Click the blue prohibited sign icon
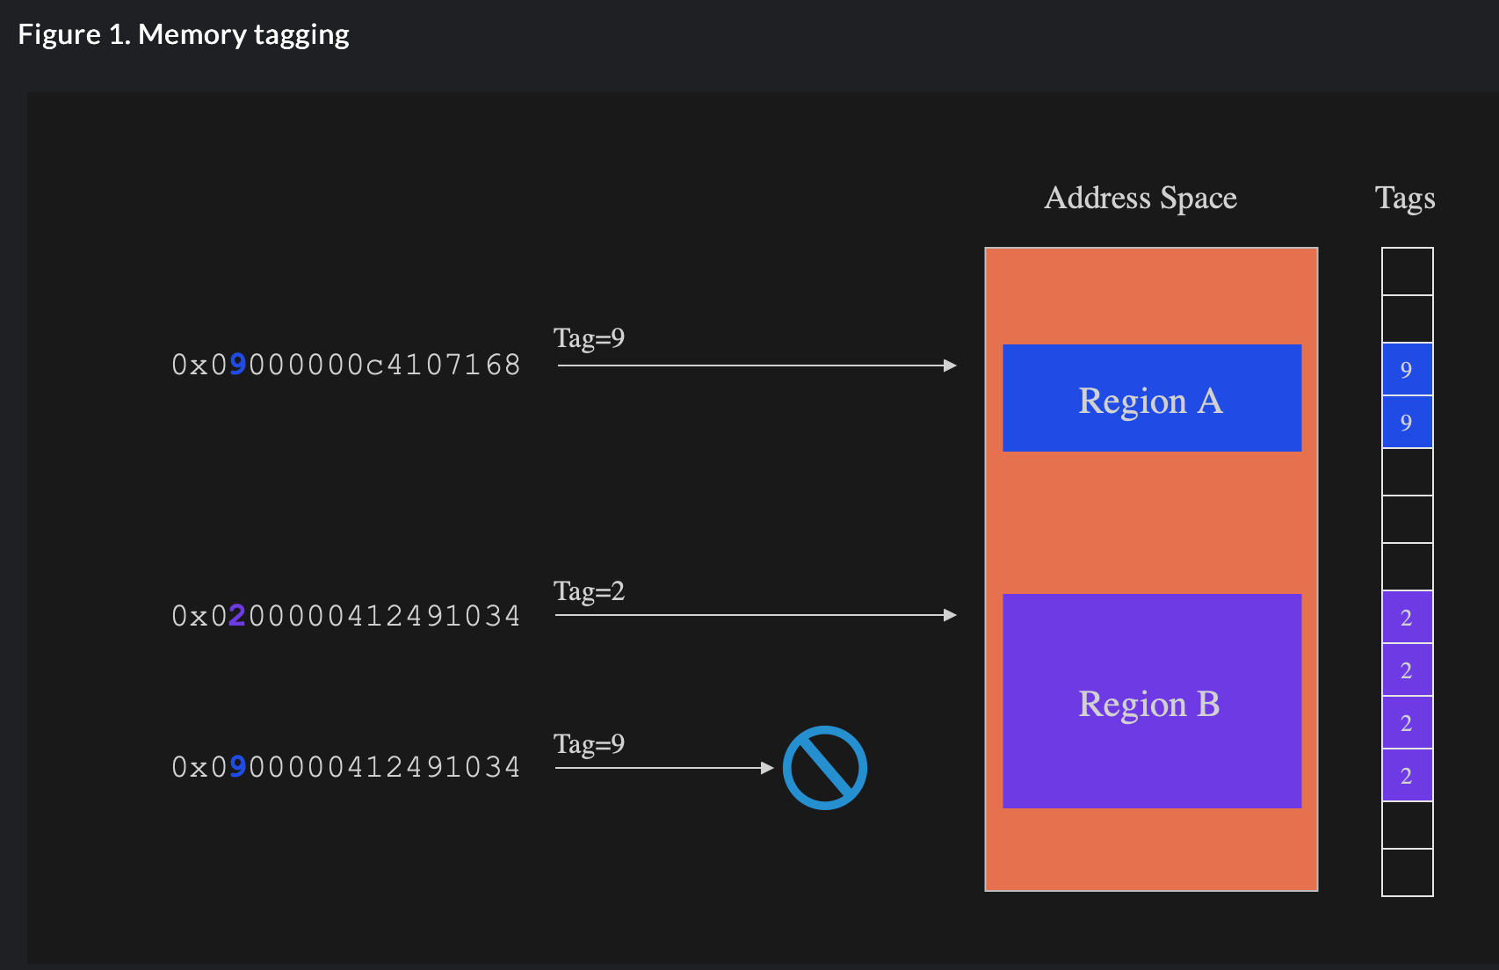Viewport: 1499px width, 970px height. click(x=824, y=768)
